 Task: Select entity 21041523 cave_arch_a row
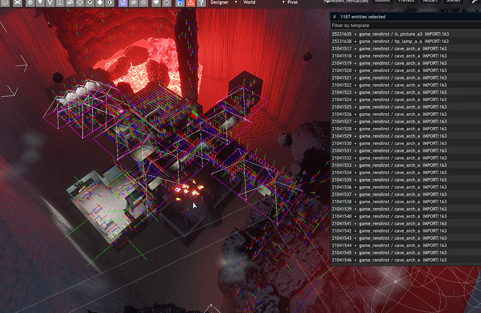pyautogui.click(x=405, y=92)
